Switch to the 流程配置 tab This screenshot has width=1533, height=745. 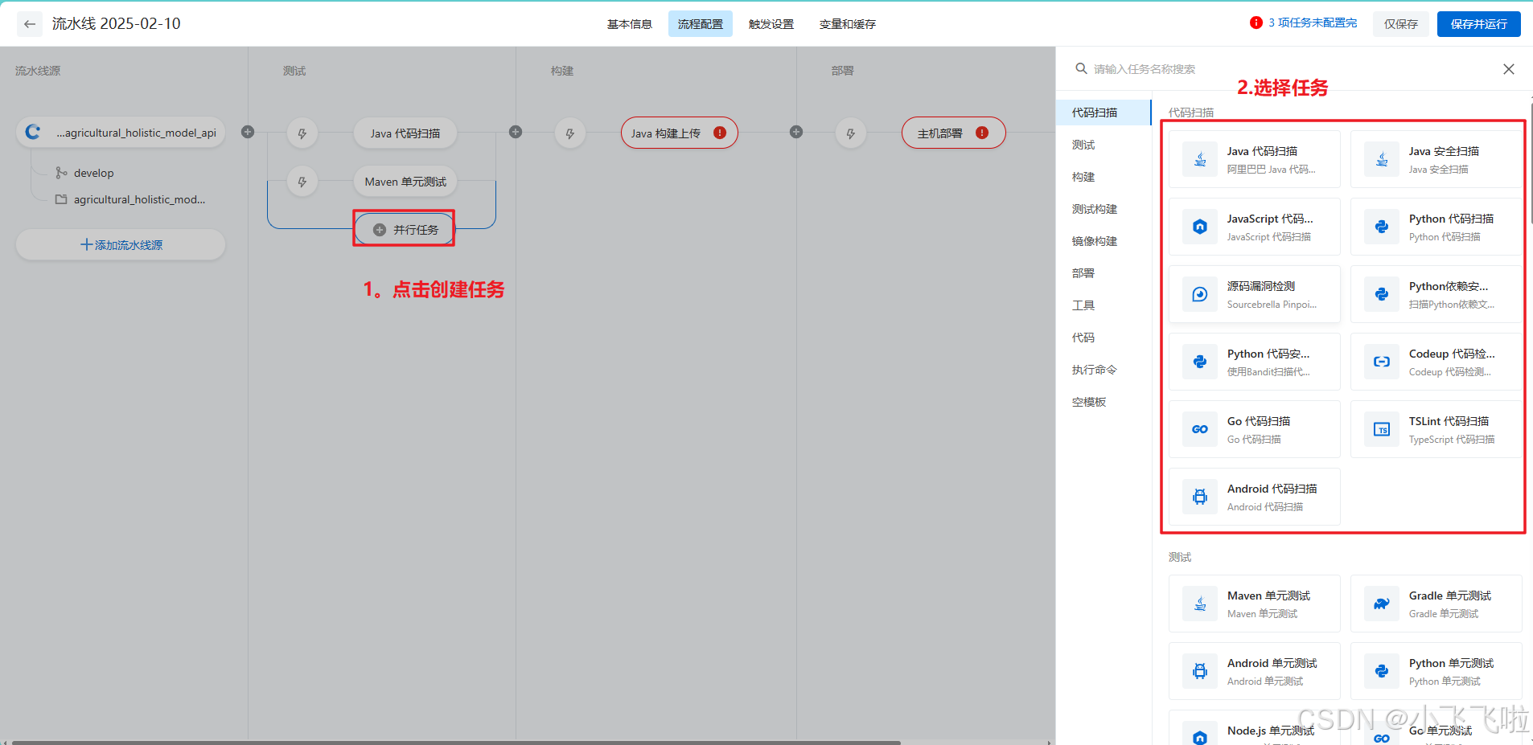700,24
